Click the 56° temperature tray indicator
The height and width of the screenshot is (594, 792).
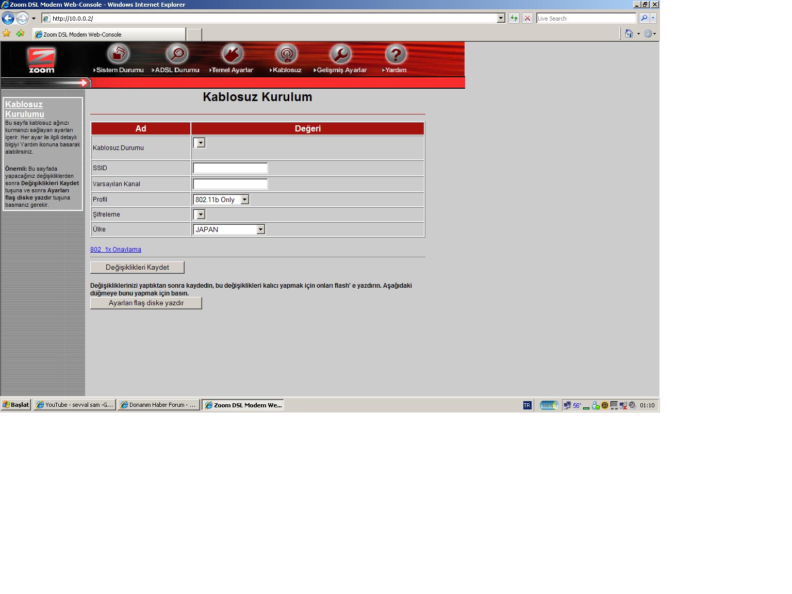(577, 406)
